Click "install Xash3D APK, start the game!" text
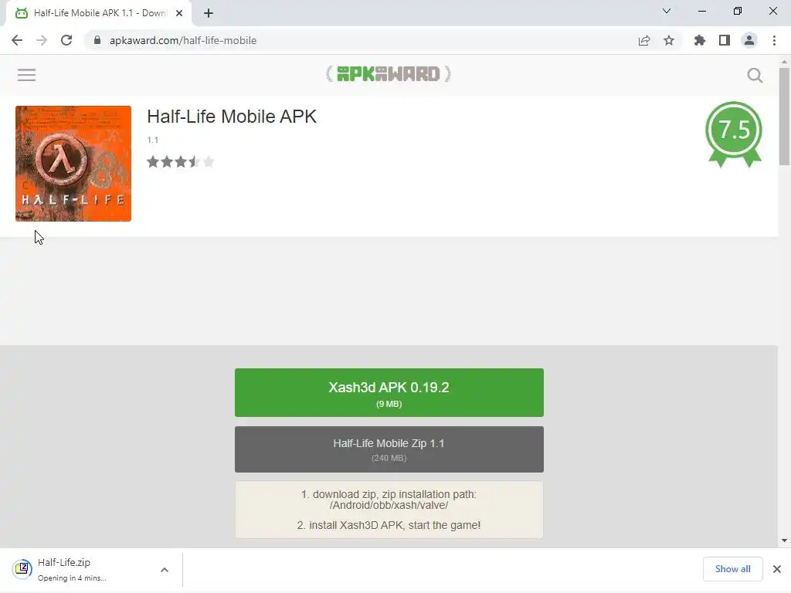791x593 pixels. pyautogui.click(x=395, y=525)
